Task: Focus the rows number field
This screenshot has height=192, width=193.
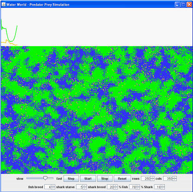Action: (x=146, y=179)
